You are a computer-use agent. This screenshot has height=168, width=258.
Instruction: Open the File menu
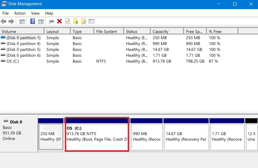[5, 13]
